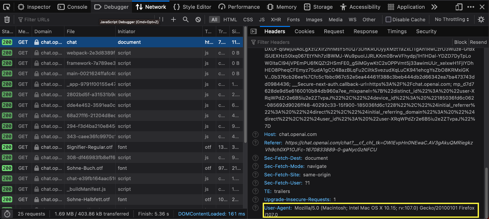Open the Debugger tab

[112, 7]
